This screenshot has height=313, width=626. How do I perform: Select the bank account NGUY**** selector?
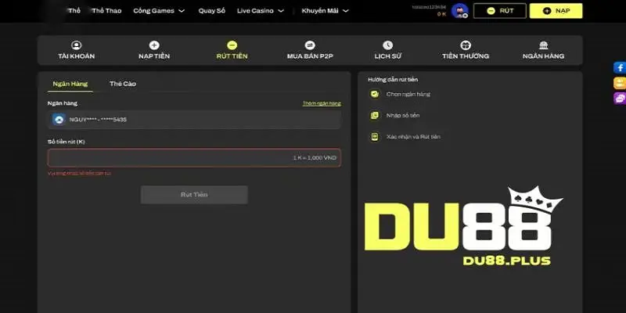194,119
